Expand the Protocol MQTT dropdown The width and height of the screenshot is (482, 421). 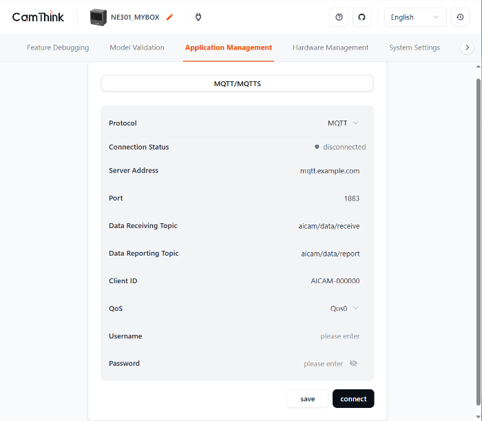tap(343, 123)
